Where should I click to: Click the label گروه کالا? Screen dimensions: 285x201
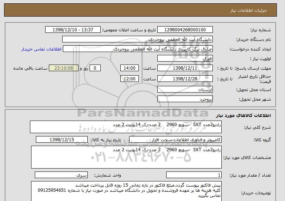[x=262, y=140]
